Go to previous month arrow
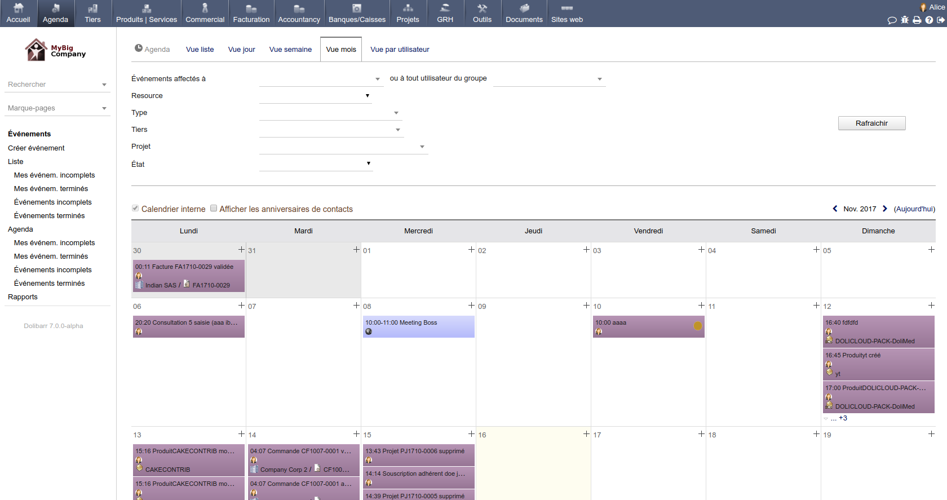This screenshot has height=500, width=947. click(835, 209)
